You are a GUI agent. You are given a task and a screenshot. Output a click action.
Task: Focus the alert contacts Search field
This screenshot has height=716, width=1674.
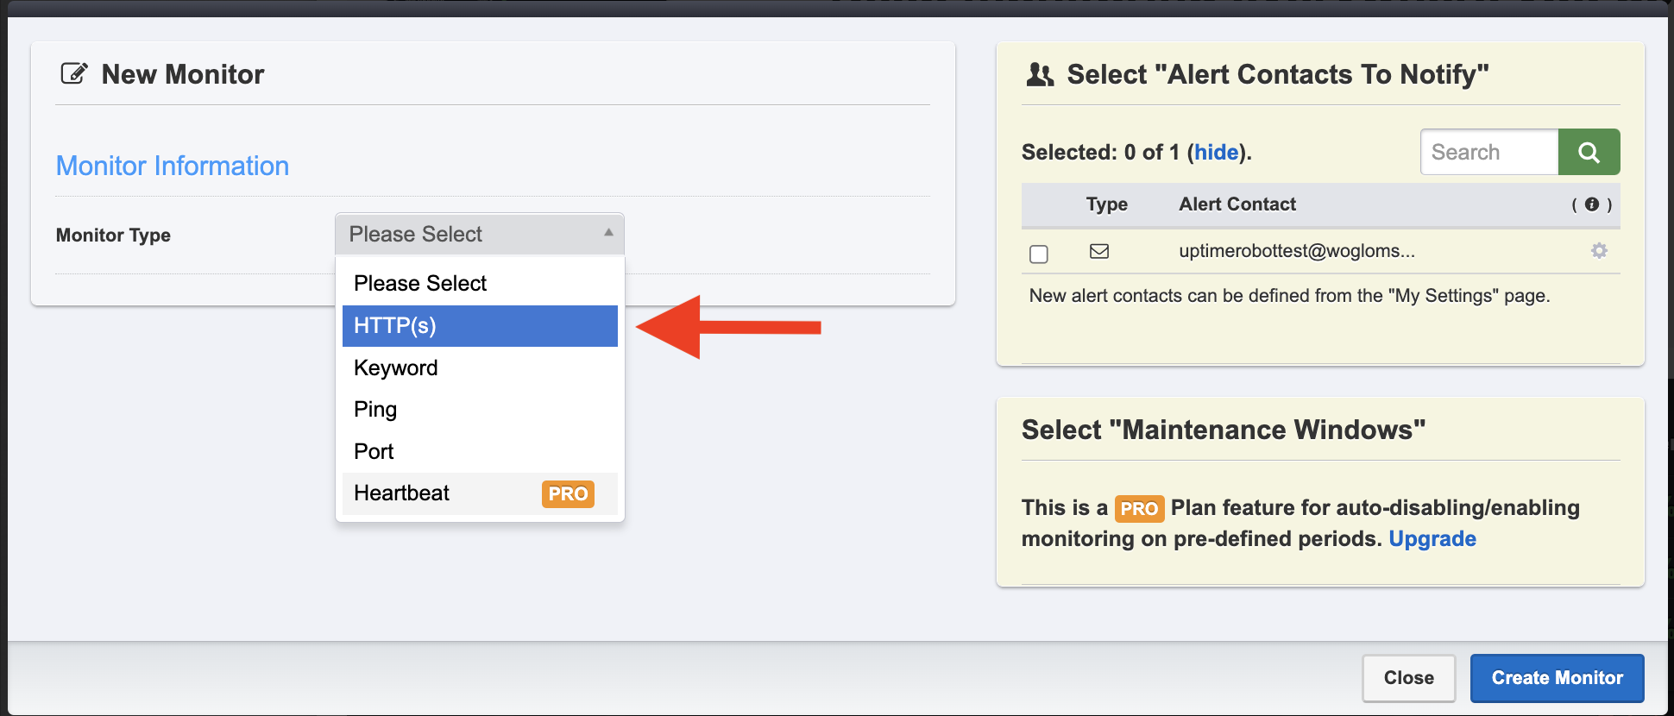pos(1488,153)
